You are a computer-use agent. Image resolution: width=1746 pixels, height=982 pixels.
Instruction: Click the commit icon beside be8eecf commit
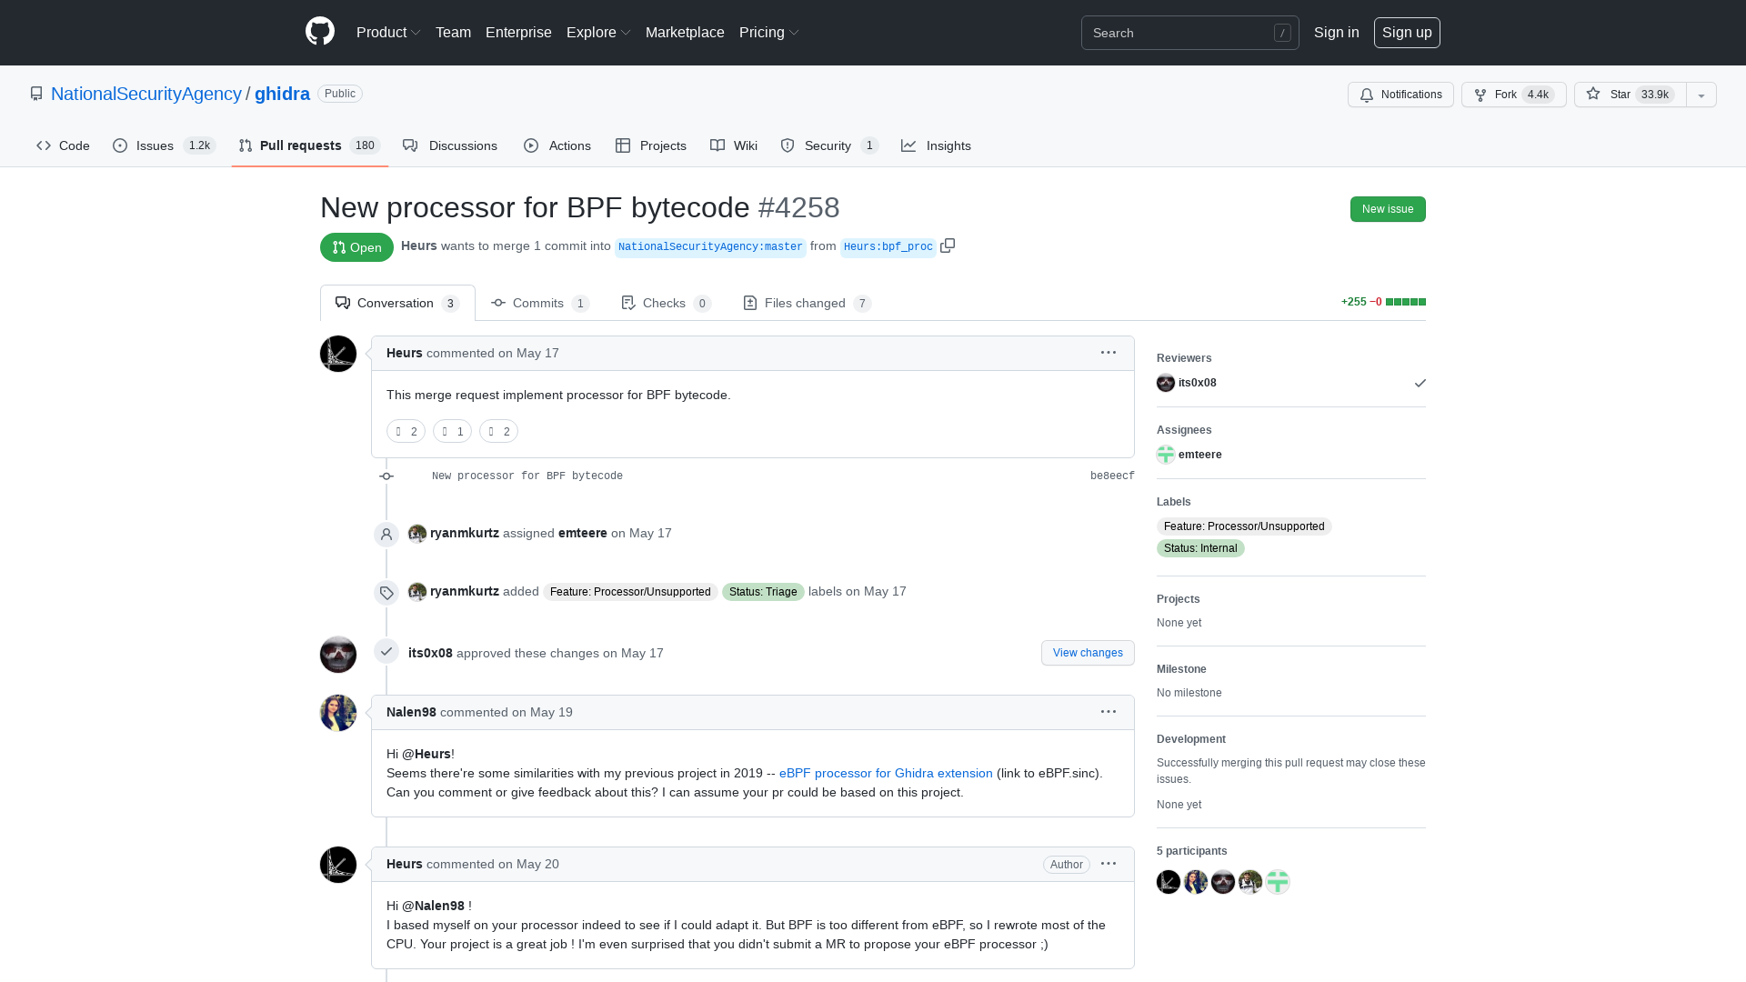pos(386,476)
